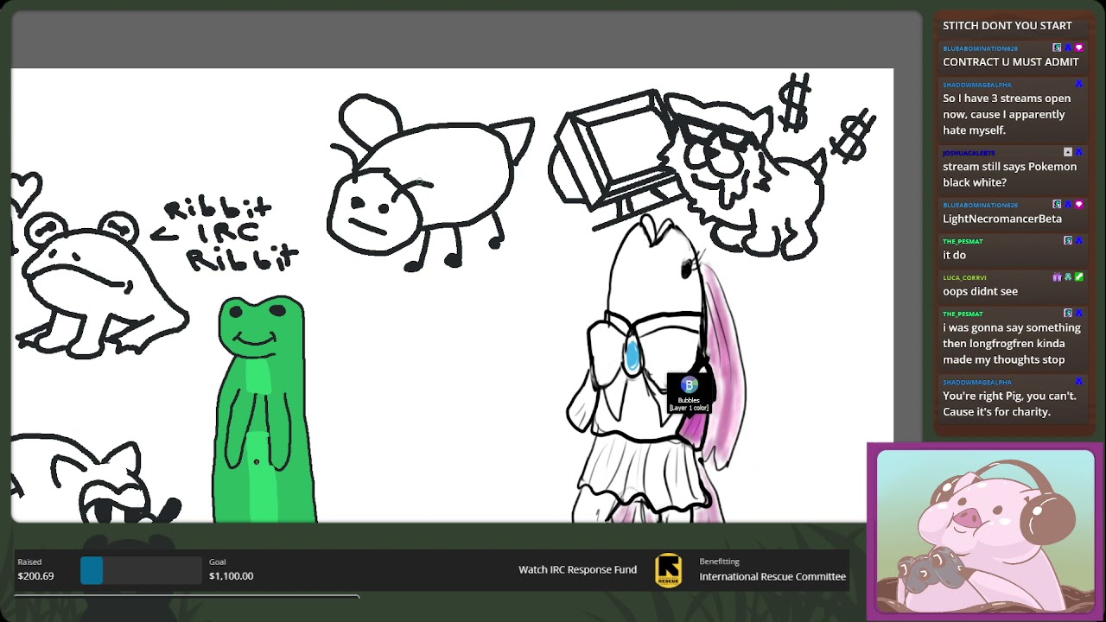Click the blue fundraising progress bar
Screen dimensions: 1106x622
[92, 570]
